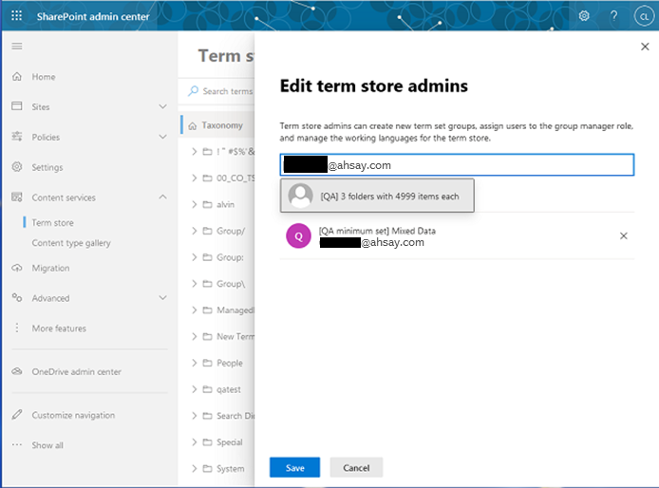Click the Customize navigation pencil icon
This screenshot has width=659, height=488.
click(16, 415)
